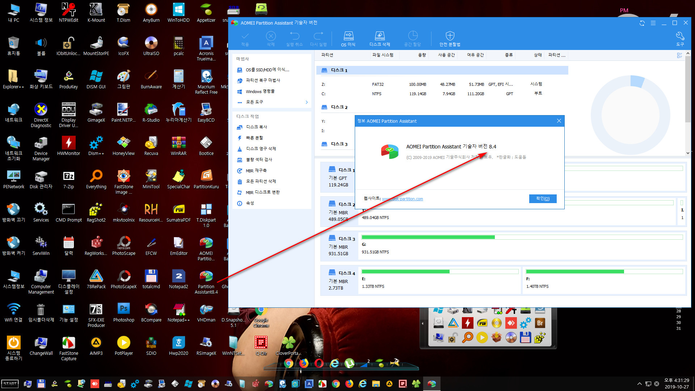The image size is (695, 391).
Task: Select the C: NTFS partition row
Action: tap(442, 94)
